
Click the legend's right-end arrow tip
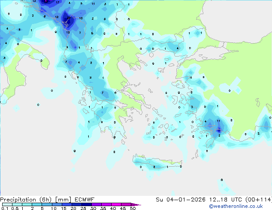(139, 205)
